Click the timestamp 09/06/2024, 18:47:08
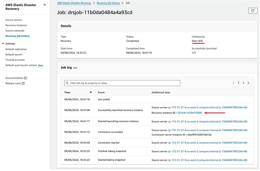The height and width of the screenshot is (171, 260). tap(77, 110)
